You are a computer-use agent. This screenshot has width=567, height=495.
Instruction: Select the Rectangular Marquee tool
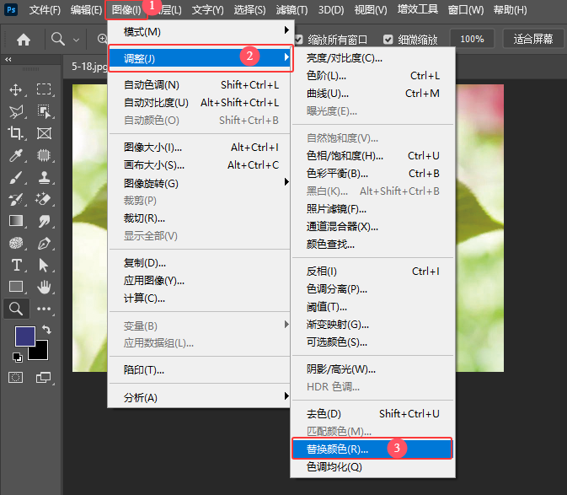pyautogui.click(x=44, y=89)
